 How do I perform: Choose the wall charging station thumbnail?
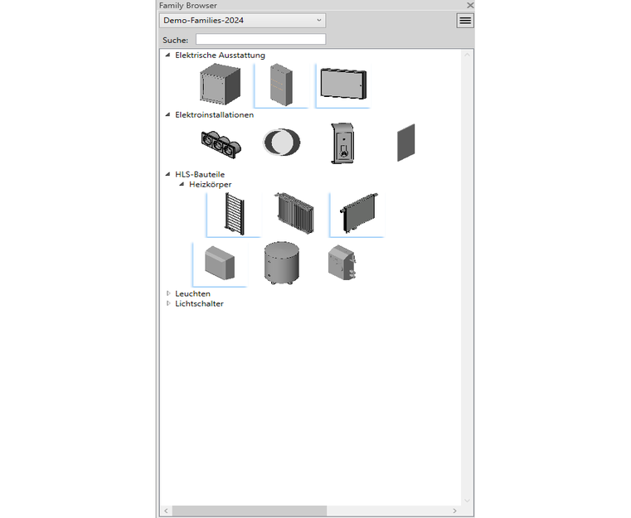(342, 143)
